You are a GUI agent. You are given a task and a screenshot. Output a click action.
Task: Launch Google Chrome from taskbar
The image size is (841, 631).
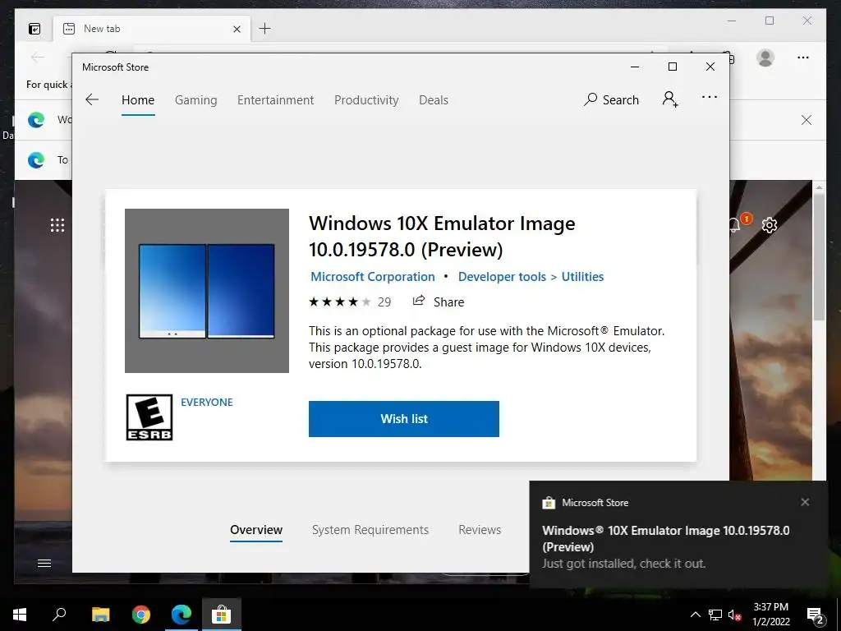coord(141,615)
